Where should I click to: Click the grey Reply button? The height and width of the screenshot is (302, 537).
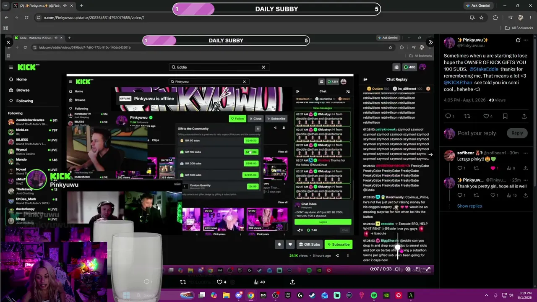pyautogui.click(x=517, y=133)
